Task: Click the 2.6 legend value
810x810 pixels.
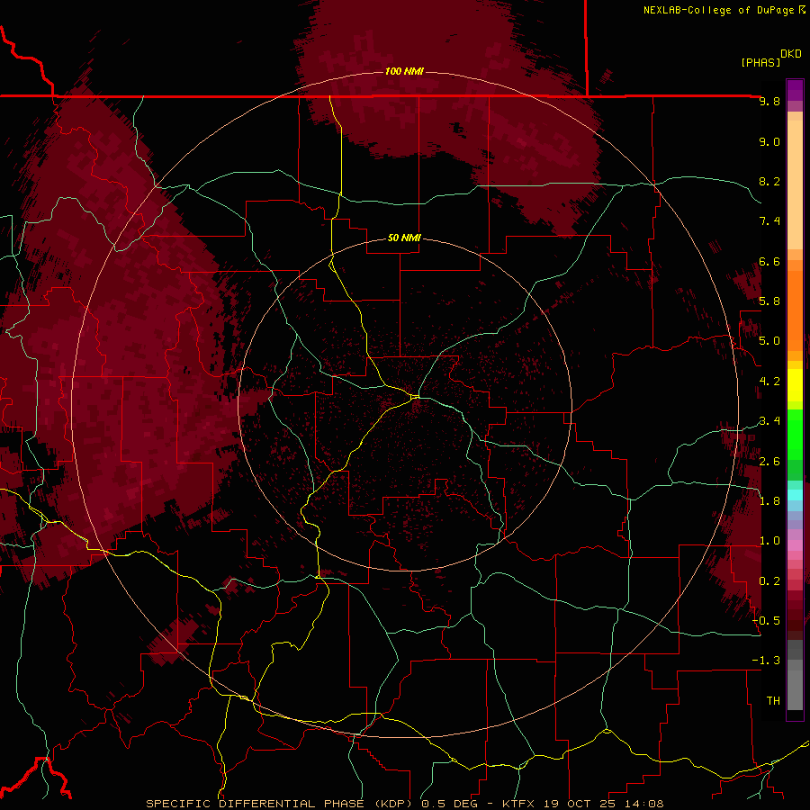Action: coord(769,462)
